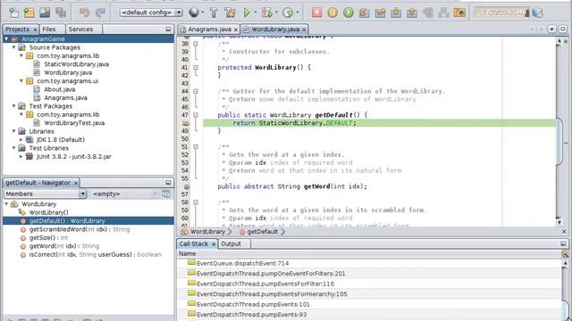
Task: Click the Take GUI Snapshot camera icon
Action: tap(459, 12)
